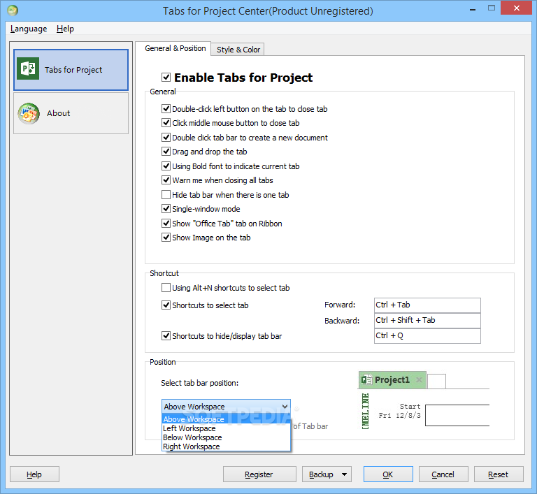
Task: Select Tabs for Project in sidebar
Action: pos(71,70)
